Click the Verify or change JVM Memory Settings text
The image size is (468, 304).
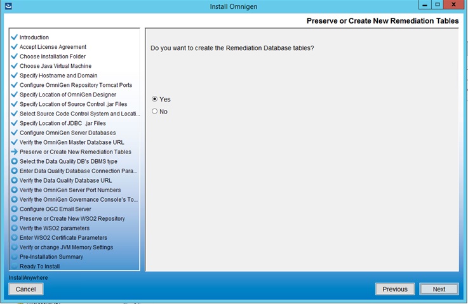click(66, 248)
